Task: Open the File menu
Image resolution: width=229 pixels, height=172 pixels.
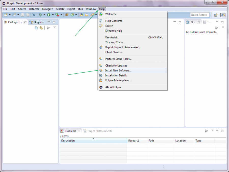Action: (x=5, y=9)
